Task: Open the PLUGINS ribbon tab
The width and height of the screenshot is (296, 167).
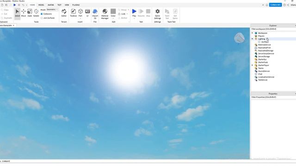Action: 76,5
